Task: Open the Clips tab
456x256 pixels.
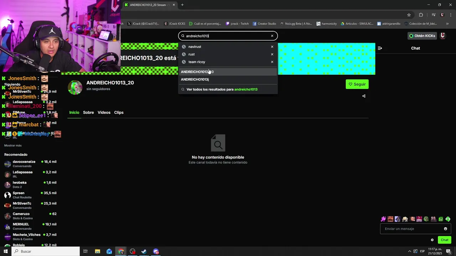Action: (119, 112)
